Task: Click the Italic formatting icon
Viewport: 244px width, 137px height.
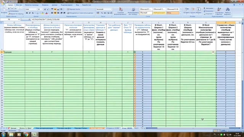Action: [30, 13]
